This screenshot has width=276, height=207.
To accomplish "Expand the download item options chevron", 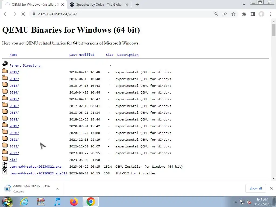I will 57,188.
